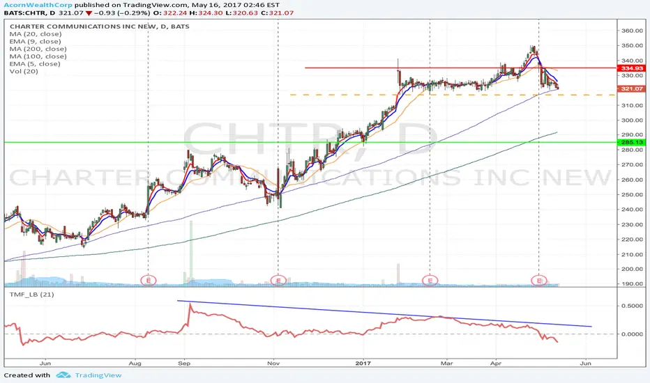Click the TradingView cloud logo icon
The height and width of the screenshot is (383, 650).
[63, 375]
